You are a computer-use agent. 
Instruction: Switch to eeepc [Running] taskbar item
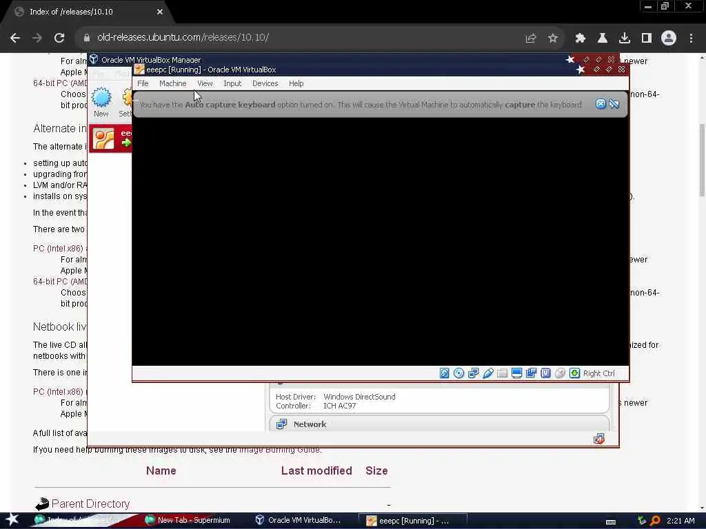coord(412,521)
